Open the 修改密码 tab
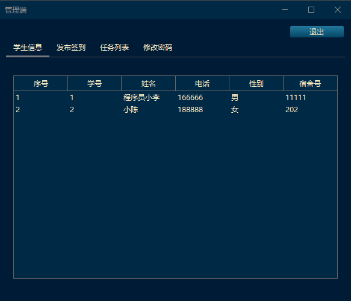351x301 pixels. click(x=158, y=48)
